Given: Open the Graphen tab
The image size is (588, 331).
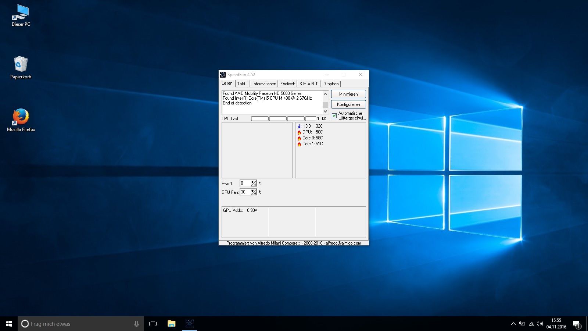Looking at the screenshot, I should pos(331,84).
